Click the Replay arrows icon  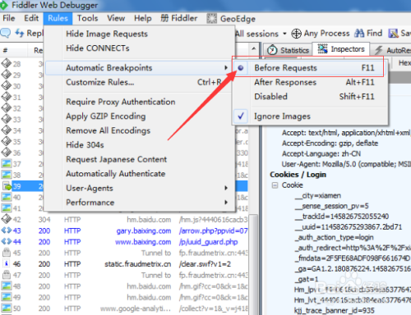pos(20,33)
